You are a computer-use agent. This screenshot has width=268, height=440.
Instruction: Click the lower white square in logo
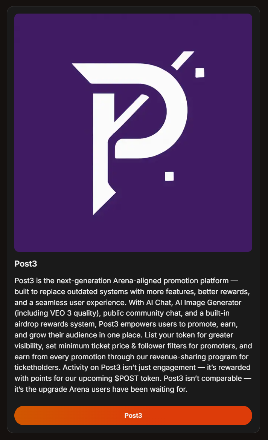(x=169, y=176)
